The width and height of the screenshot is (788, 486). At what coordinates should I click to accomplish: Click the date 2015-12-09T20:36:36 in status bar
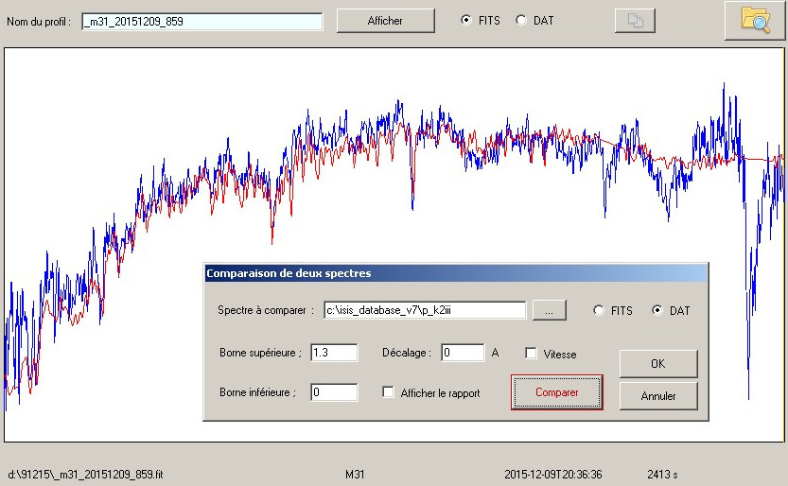tap(552, 474)
